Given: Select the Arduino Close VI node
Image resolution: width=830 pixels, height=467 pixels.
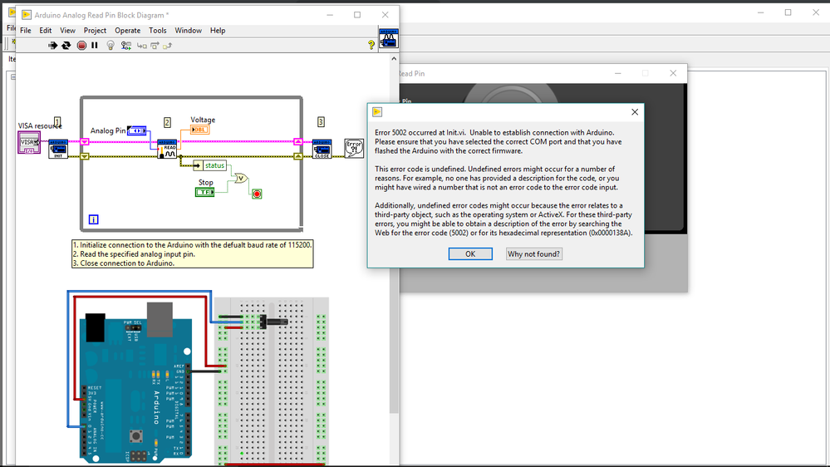Looking at the screenshot, I should [322, 150].
